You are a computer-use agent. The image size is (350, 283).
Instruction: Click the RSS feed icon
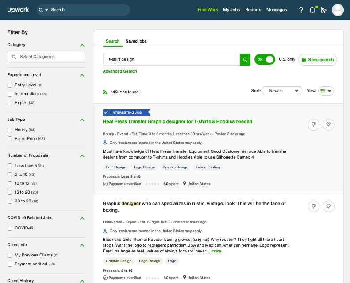105,92
